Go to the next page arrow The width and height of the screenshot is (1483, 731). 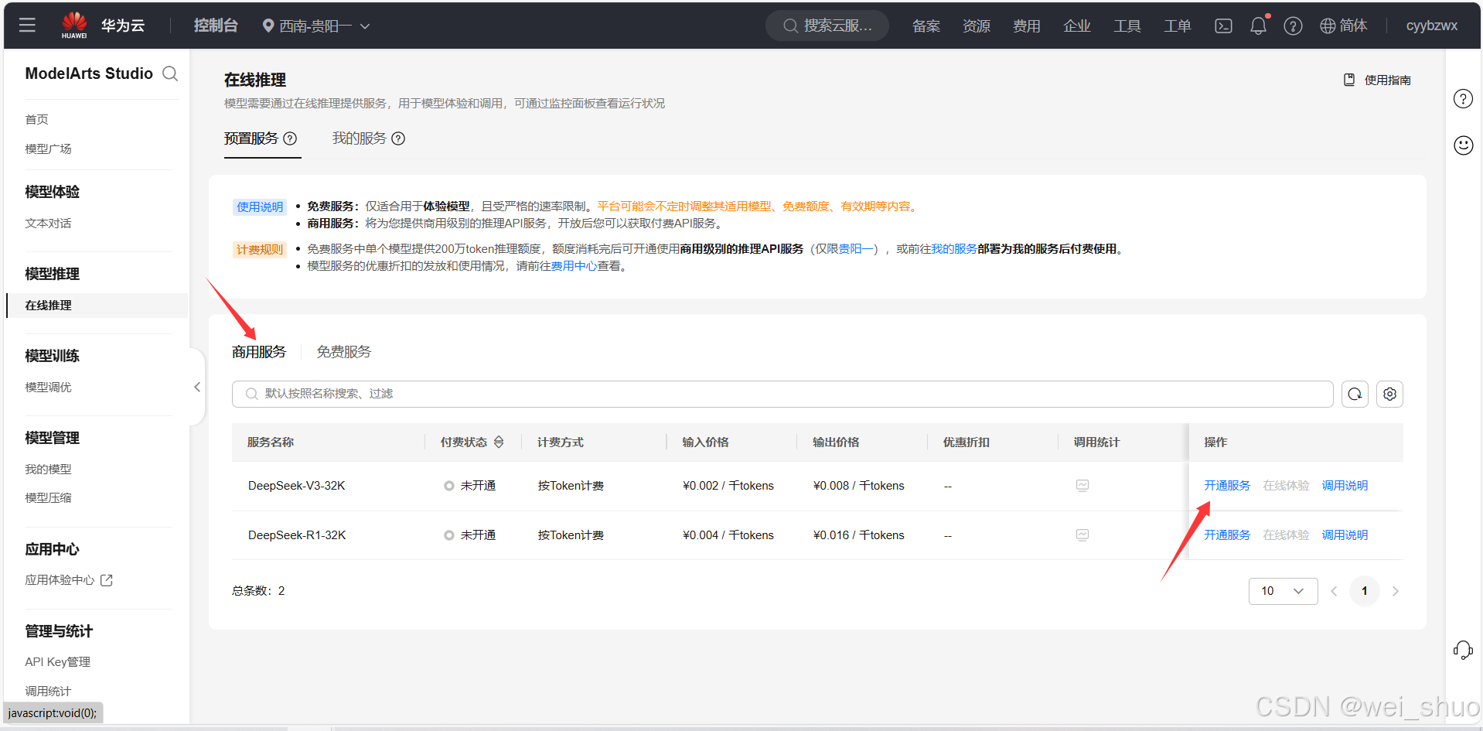(1395, 591)
